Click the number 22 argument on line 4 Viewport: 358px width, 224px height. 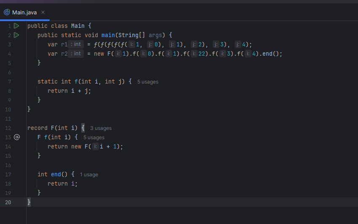[202, 54]
